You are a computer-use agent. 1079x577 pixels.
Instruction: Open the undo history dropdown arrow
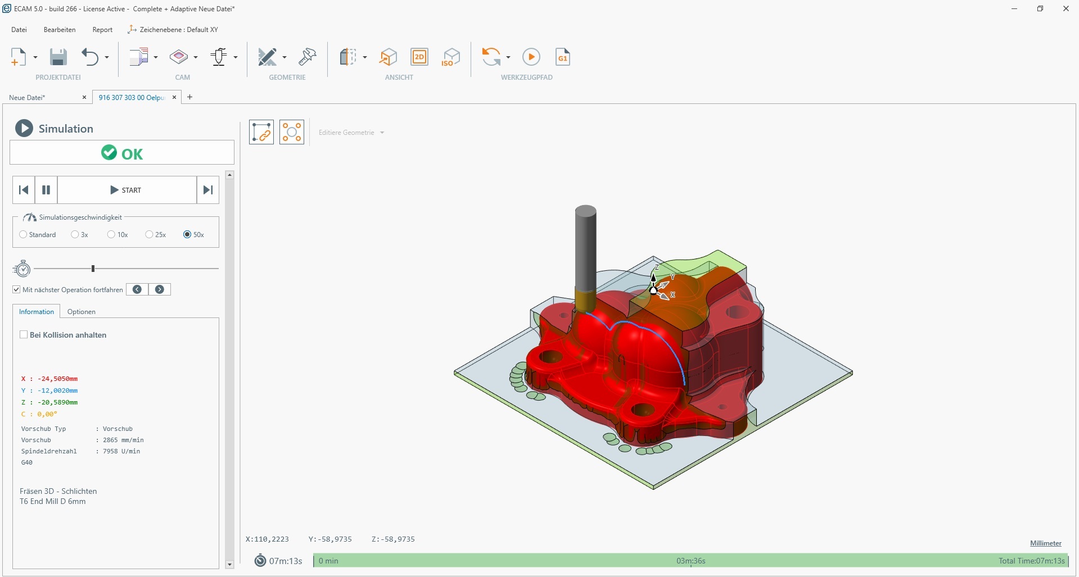(107, 57)
